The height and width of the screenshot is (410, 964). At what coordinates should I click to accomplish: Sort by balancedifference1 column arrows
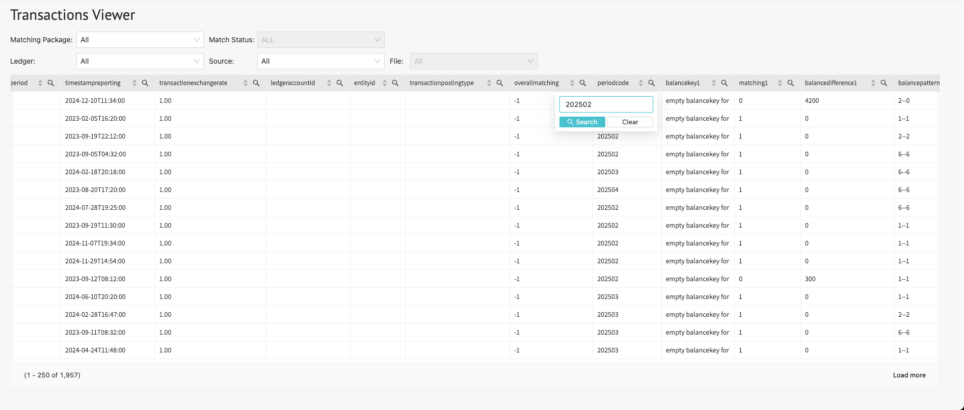click(x=873, y=83)
